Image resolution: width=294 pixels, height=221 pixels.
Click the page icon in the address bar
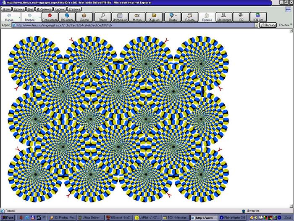tap(14, 25)
